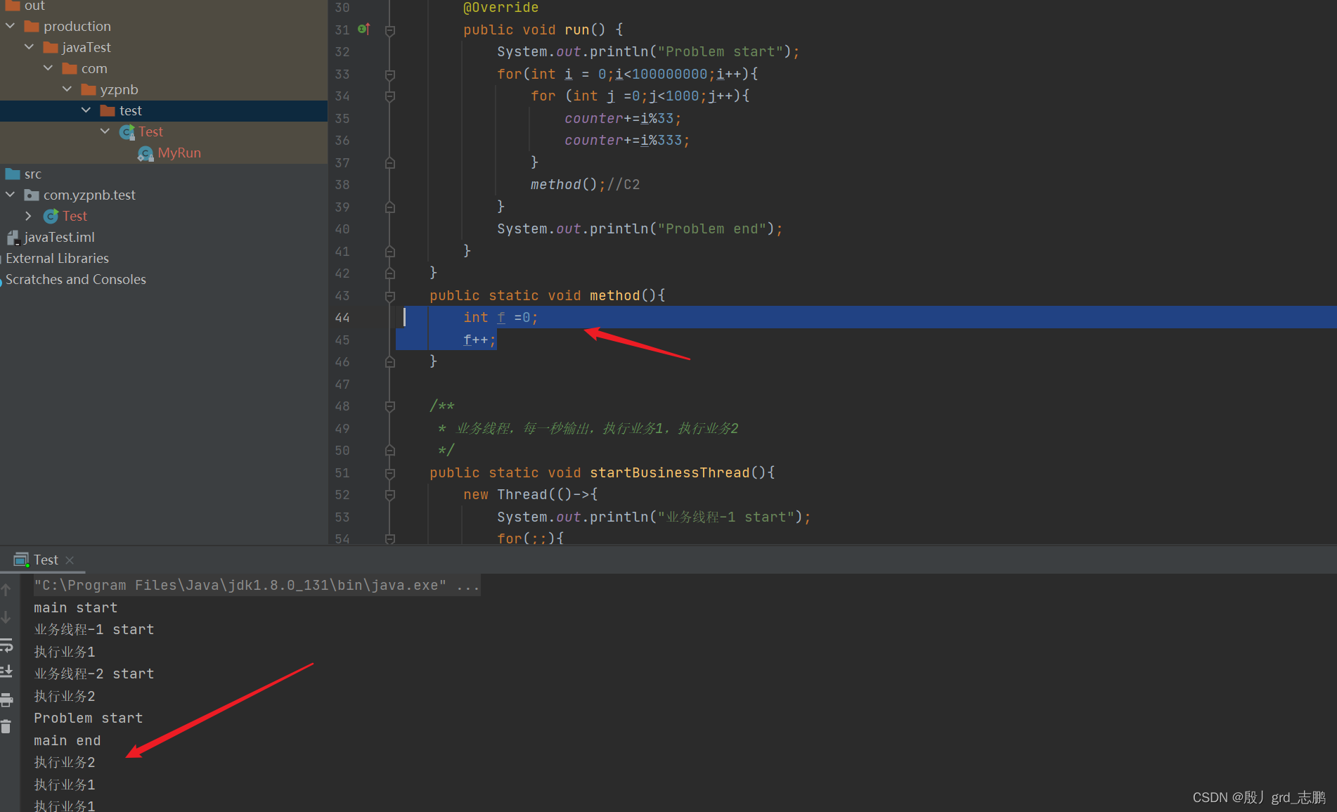The image size is (1337, 812).
Task: Click "业务线程-2 start" console output line
Action: [x=94, y=674]
